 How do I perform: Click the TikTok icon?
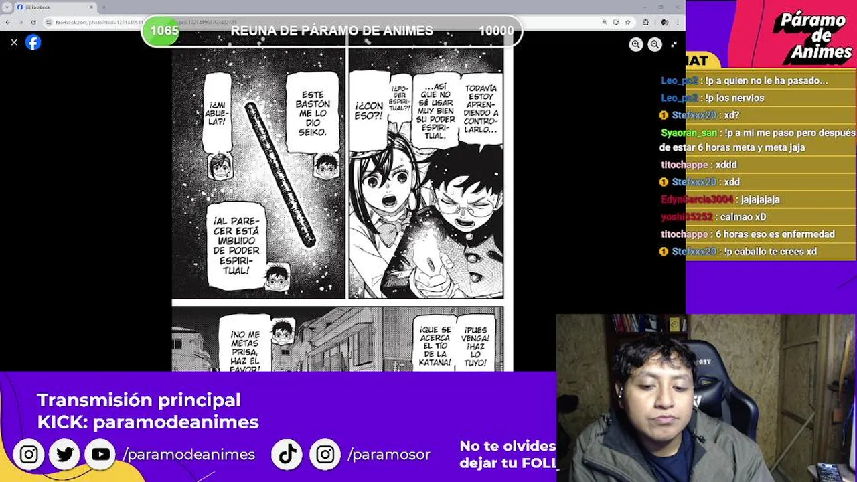287,455
